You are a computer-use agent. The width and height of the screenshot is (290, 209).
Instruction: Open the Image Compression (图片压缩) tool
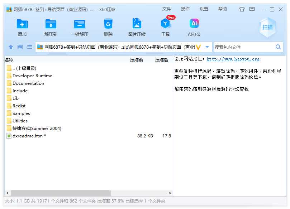[137, 24]
